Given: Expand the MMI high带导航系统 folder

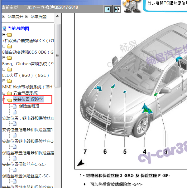Looking at the screenshot, I should (4, 81).
